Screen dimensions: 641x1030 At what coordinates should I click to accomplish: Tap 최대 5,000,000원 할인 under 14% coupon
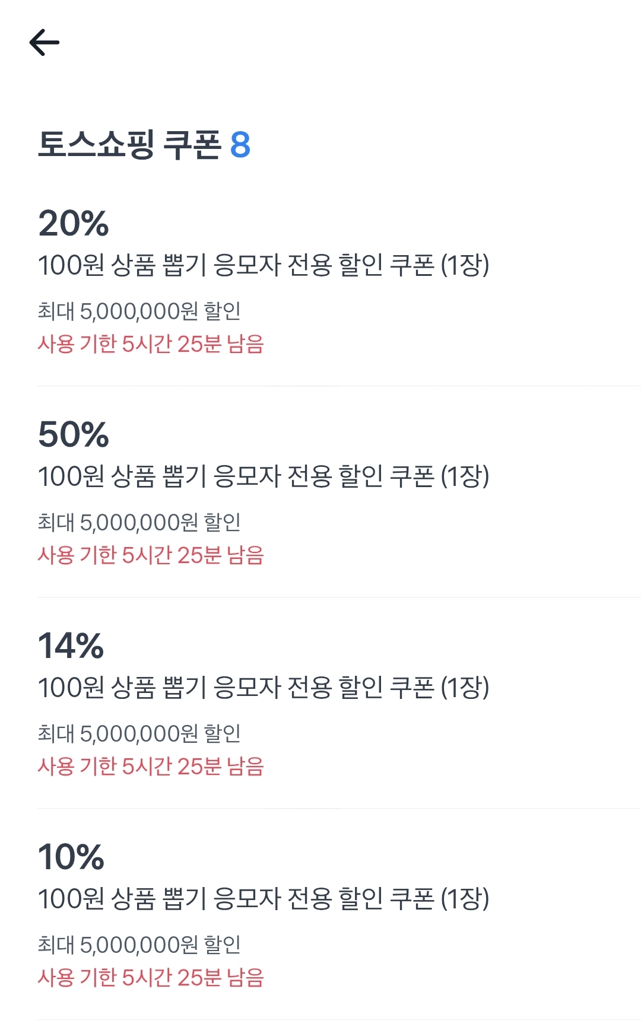(139, 733)
